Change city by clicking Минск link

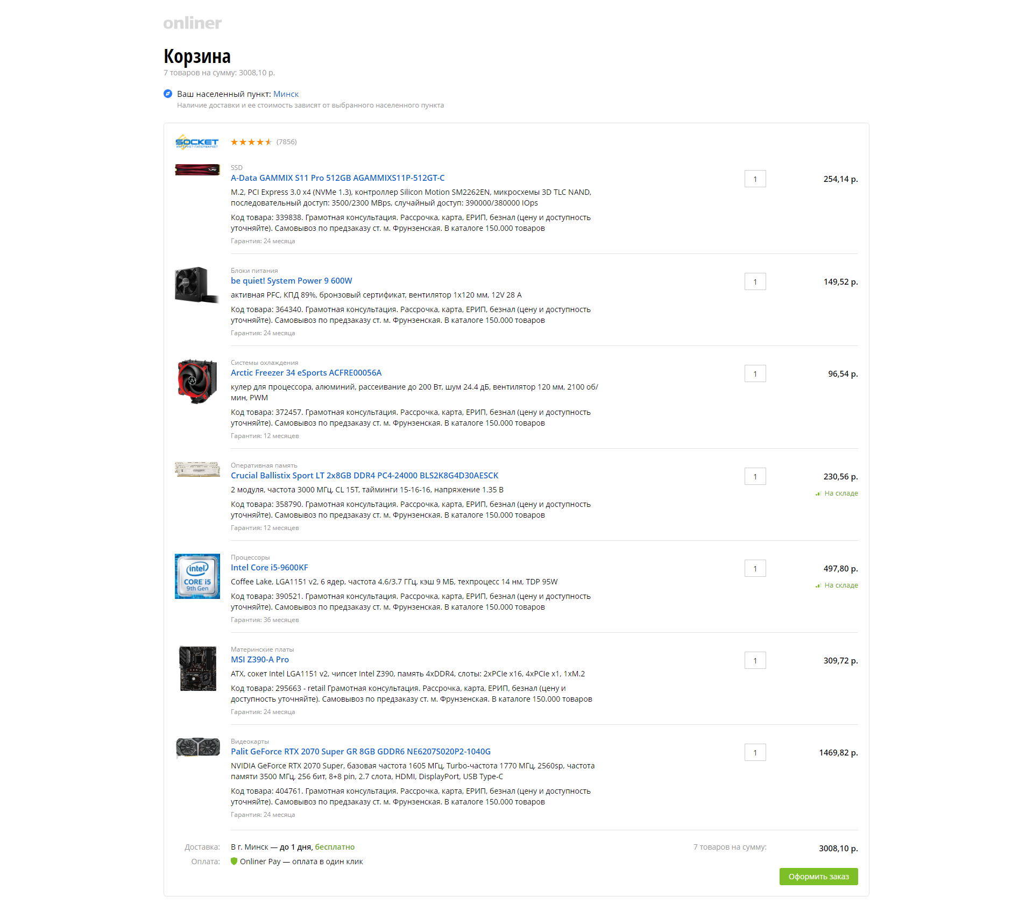click(286, 94)
